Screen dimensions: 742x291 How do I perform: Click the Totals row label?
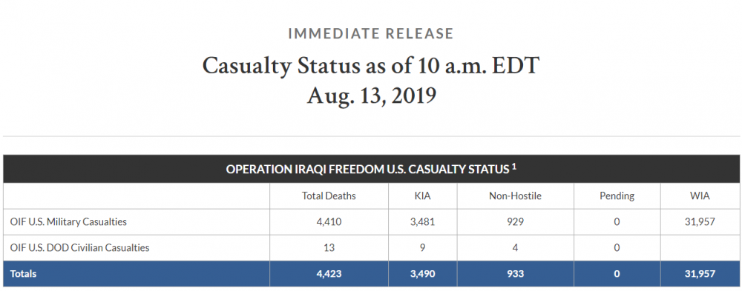(23, 273)
